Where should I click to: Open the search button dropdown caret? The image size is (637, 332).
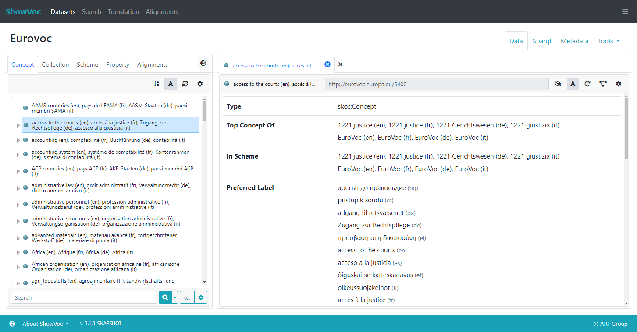pyautogui.click(x=174, y=297)
